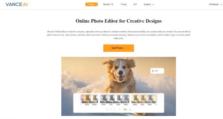Click the VanceAI logo

(16, 4)
